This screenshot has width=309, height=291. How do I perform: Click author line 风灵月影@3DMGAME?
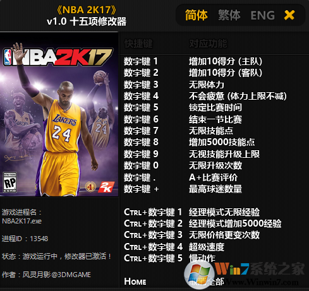pyautogui.click(x=46, y=275)
